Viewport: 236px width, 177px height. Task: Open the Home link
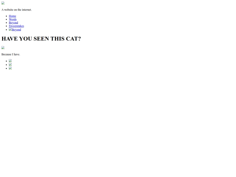point(12,16)
